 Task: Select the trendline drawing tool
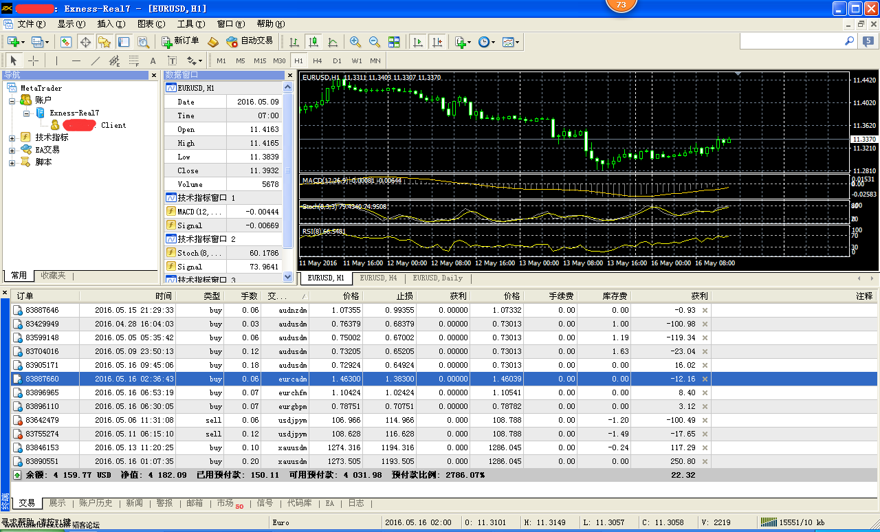(x=96, y=60)
